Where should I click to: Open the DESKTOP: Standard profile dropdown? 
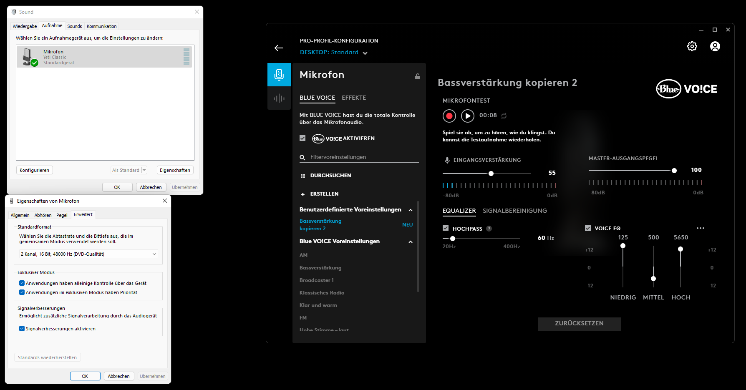click(333, 53)
